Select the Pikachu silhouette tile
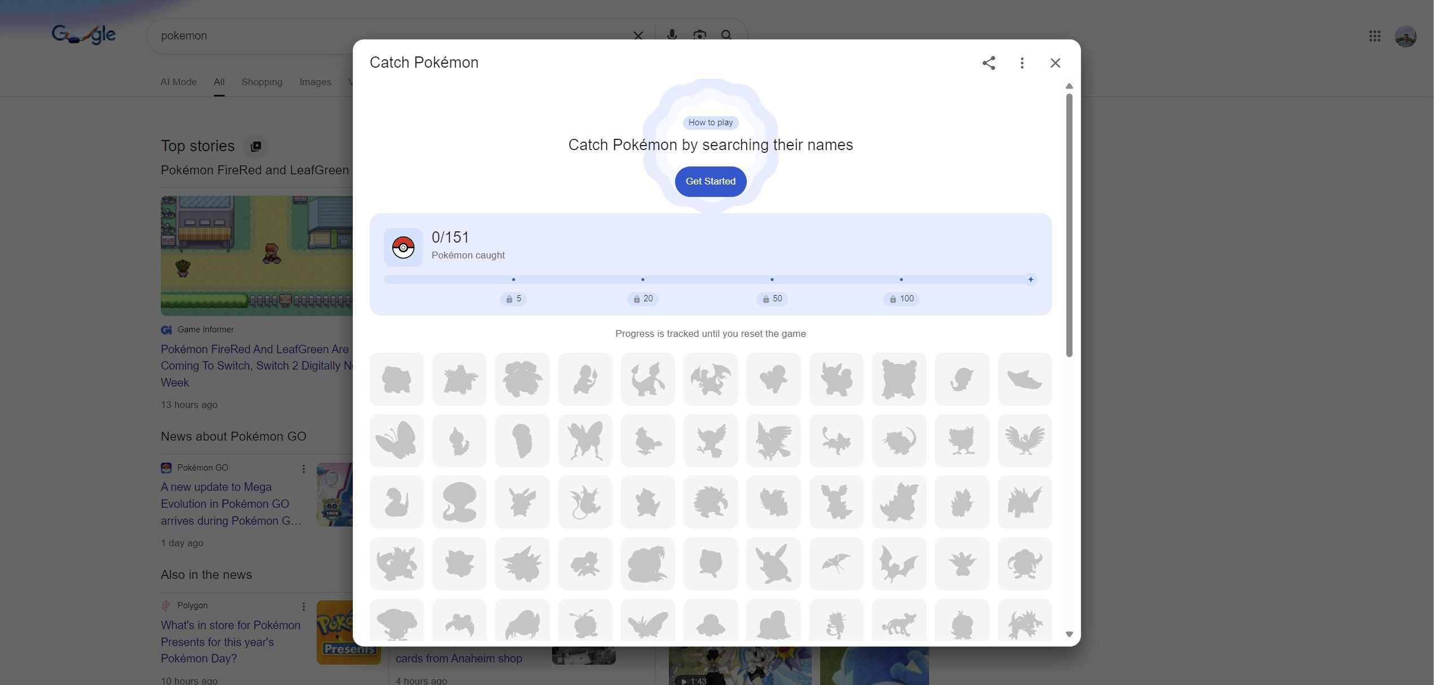1445x685 pixels. [522, 502]
